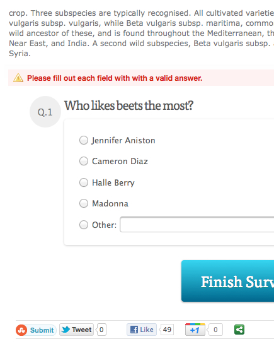274x351 pixels.
Task: Select the Jennifer Aniston radio option
Action: 84,140
